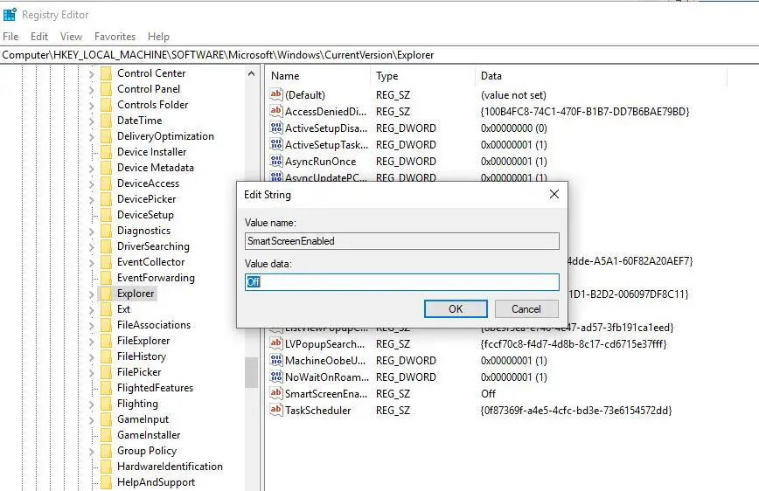Screen dimensions: 759x491
Task: Select the Control Panel folder icon
Action: point(106,89)
